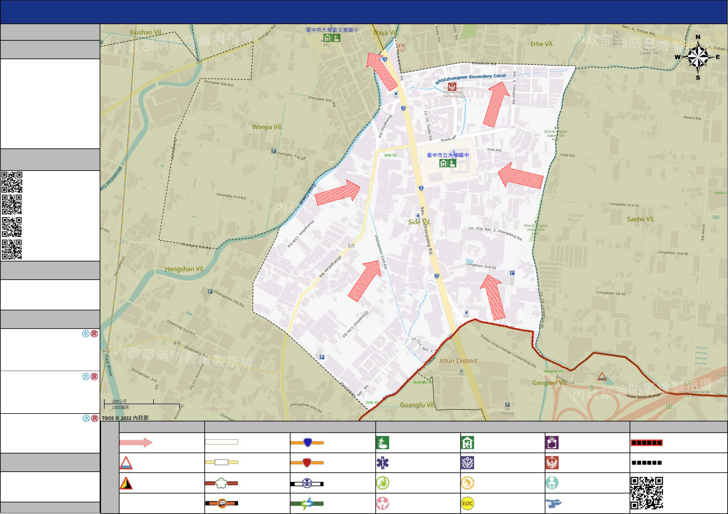
Task: Select the purple supply house legend icon
Action: (552, 443)
